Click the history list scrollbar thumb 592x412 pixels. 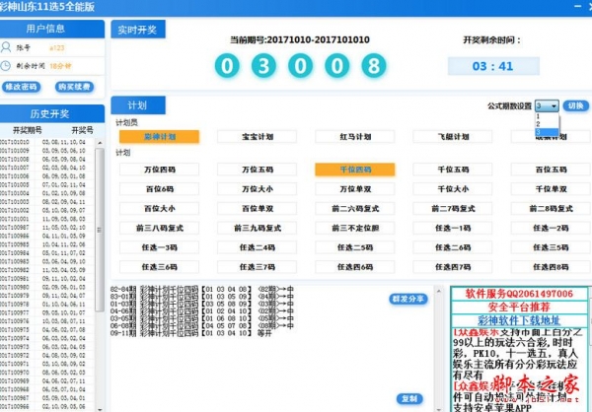100,230
